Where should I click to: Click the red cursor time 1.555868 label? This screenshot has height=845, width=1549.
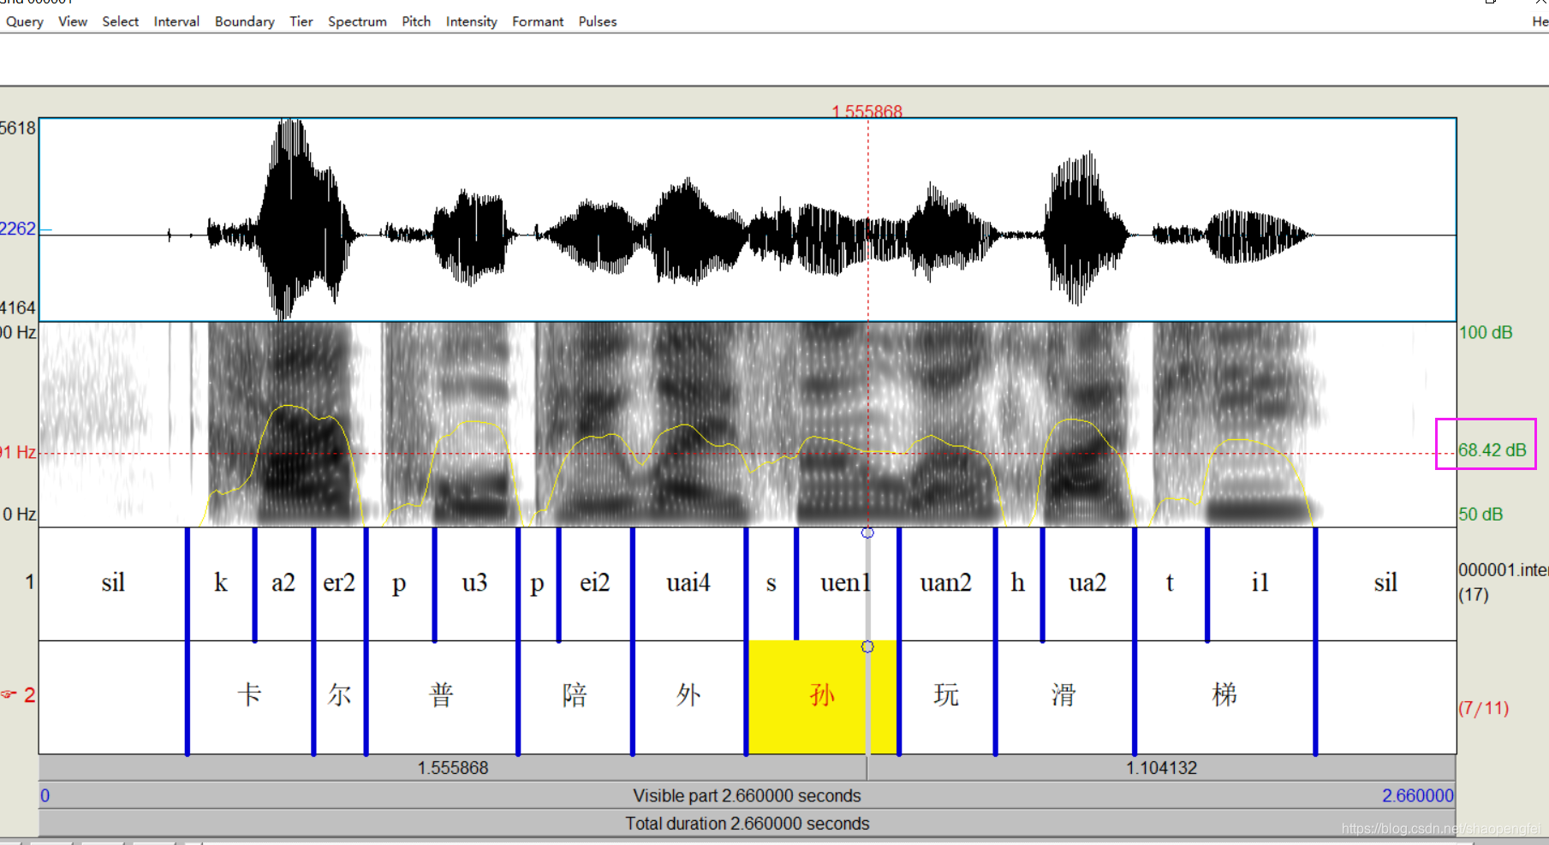(x=867, y=111)
